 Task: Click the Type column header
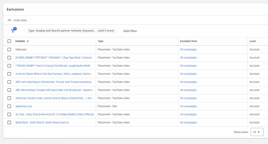click(101, 41)
